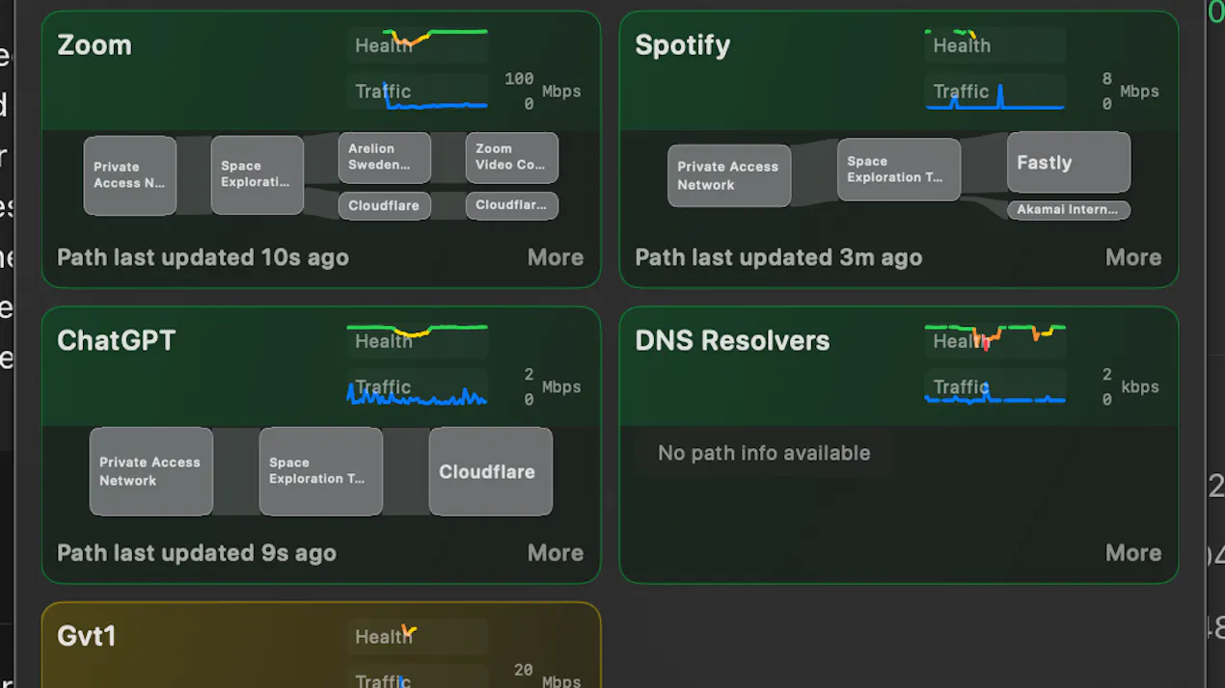The image size is (1225, 688).
Task: Click 'Path last updated 10s ago' text
Action: [x=203, y=257]
